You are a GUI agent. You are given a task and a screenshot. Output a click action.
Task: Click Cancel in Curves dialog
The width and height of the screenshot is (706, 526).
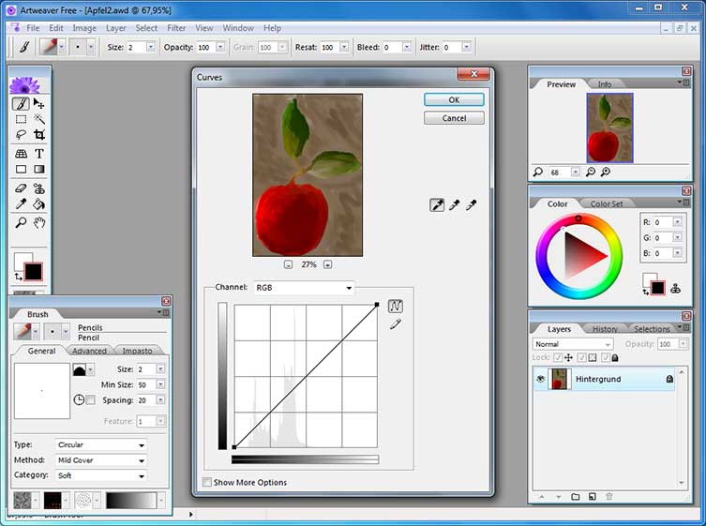pyautogui.click(x=454, y=118)
